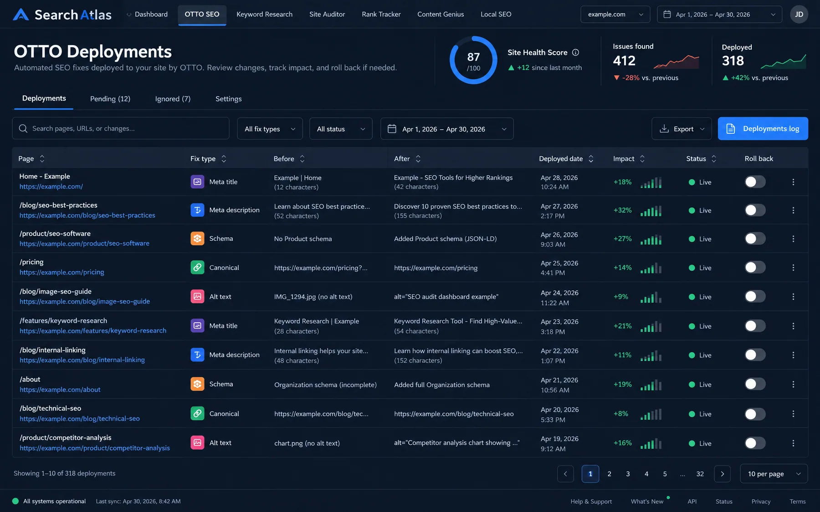Toggle roll back for /blog/technical-seo
This screenshot has height=512, width=820.
[755, 414]
